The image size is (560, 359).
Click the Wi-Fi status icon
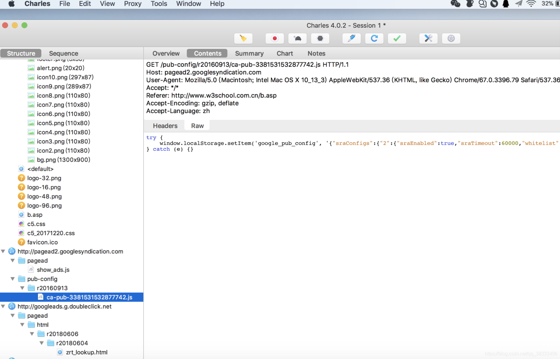tap(531, 4)
